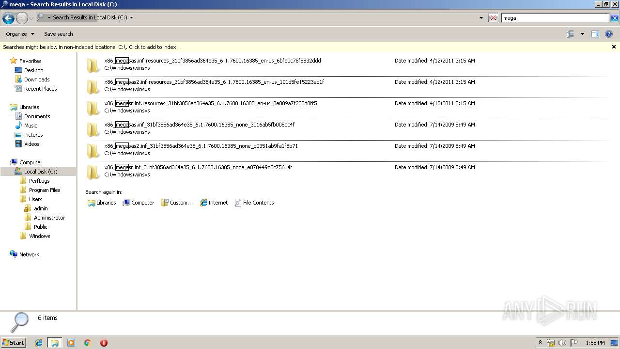Search again in File Contents
Image resolution: width=620 pixels, height=349 pixels.
[x=254, y=203]
